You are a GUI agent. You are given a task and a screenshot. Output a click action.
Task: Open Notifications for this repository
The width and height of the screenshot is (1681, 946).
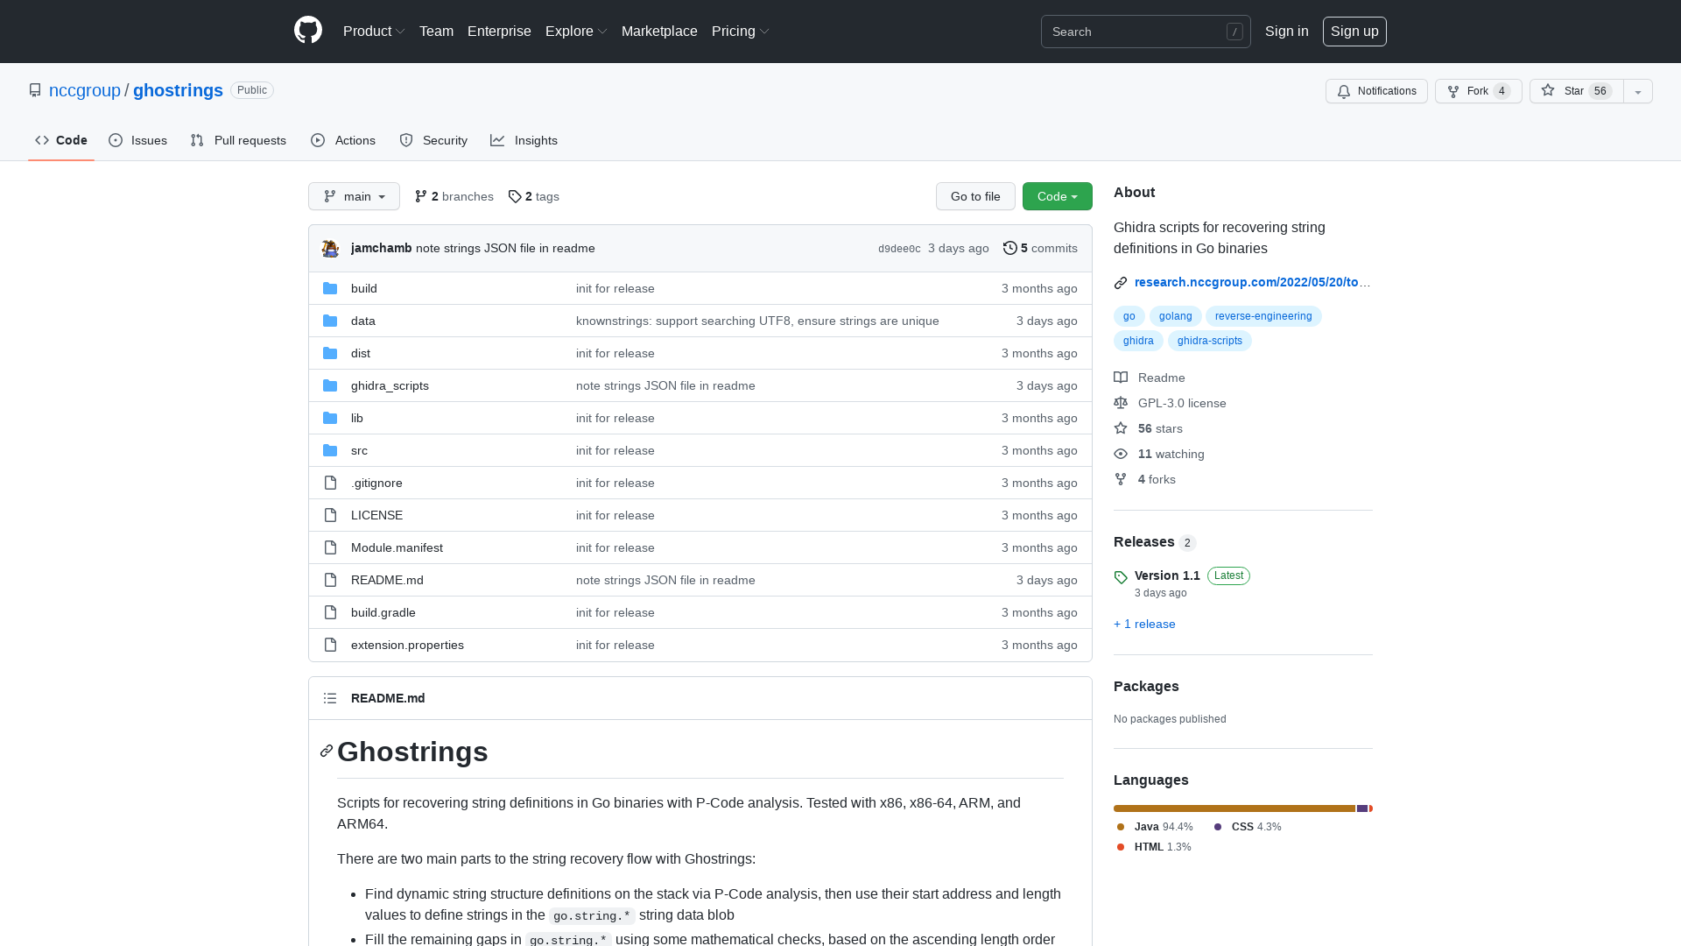[1376, 91]
